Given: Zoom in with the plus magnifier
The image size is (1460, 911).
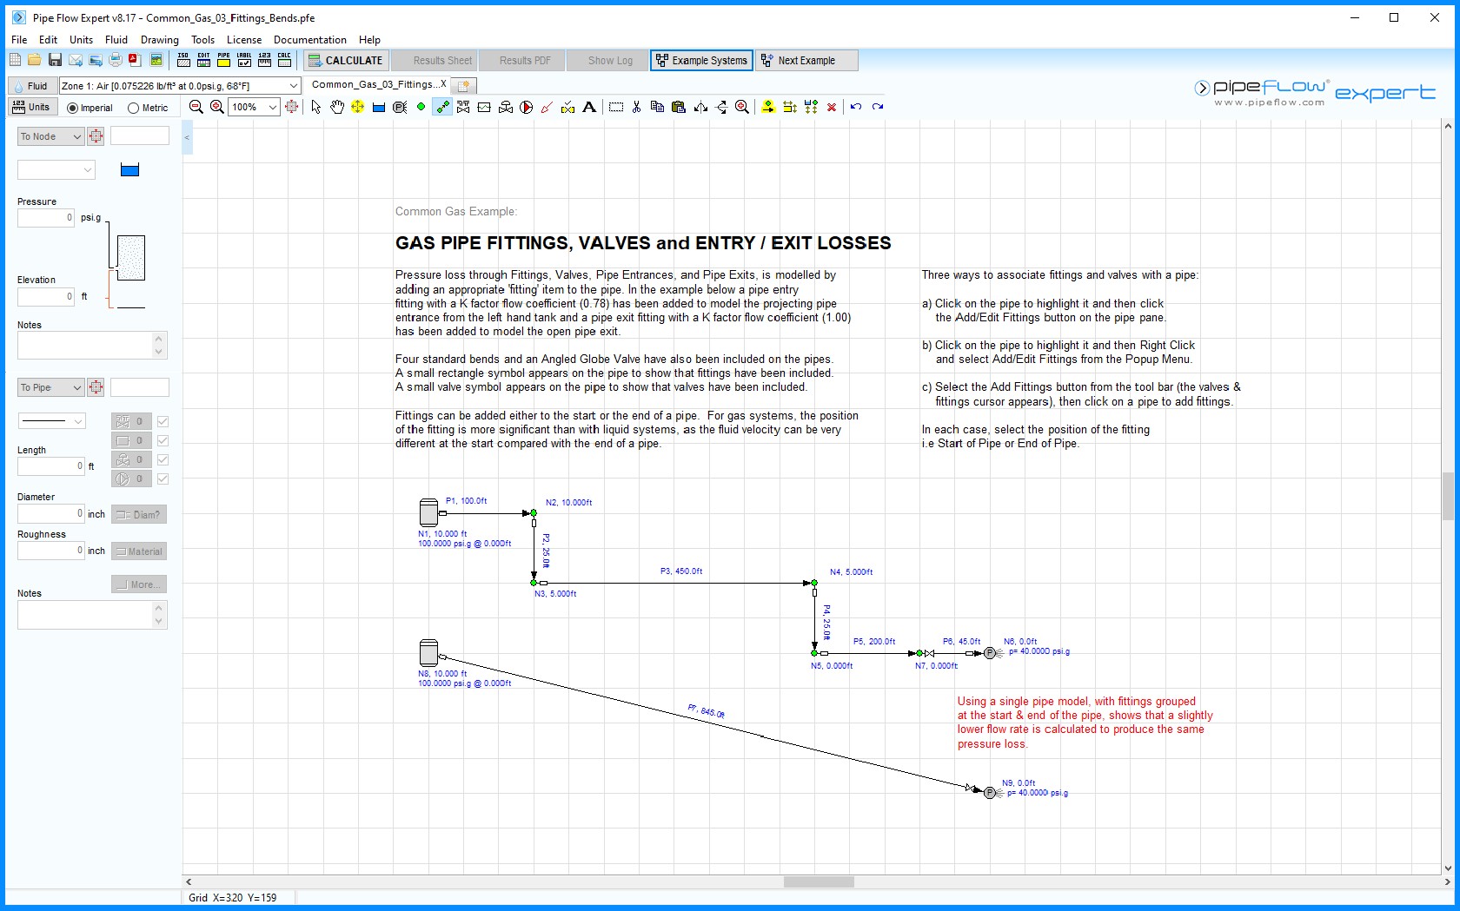Looking at the screenshot, I should 217,107.
